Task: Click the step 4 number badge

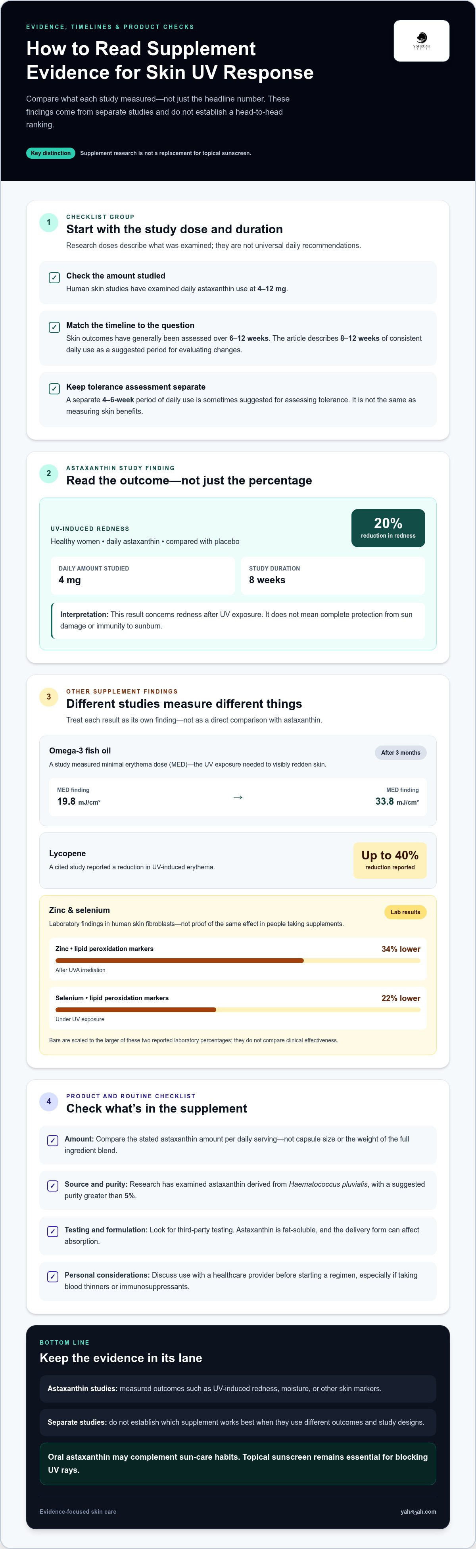Action: point(49,1101)
